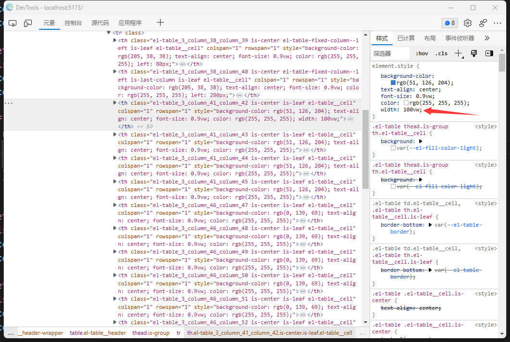This screenshot has height=342, width=510.
Task: Toggle the text-align center property checkbox
Action: [376, 89]
